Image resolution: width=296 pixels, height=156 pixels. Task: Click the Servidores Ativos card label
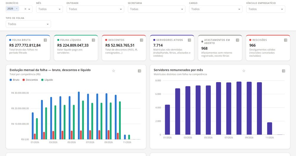[x=170, y=40]
